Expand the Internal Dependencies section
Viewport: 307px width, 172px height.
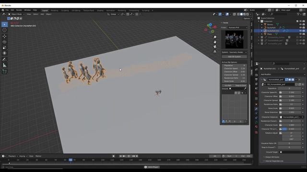point(274,161)
